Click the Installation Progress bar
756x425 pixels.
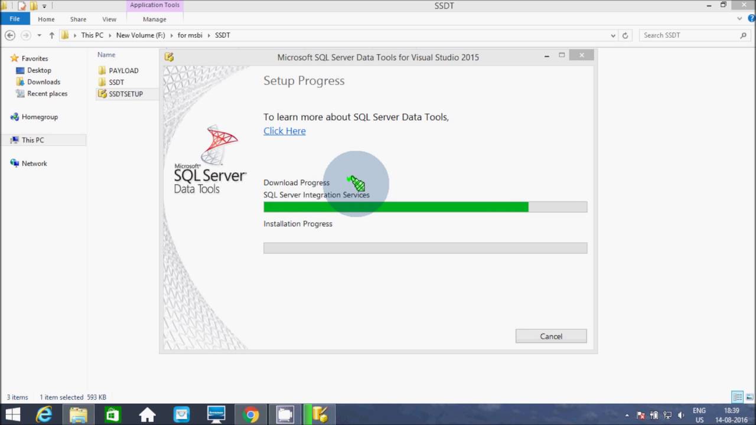coord(425,248)
